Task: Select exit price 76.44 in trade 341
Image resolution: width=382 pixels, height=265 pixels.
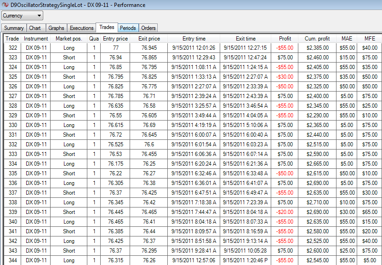Action: [x=149, y=231]
